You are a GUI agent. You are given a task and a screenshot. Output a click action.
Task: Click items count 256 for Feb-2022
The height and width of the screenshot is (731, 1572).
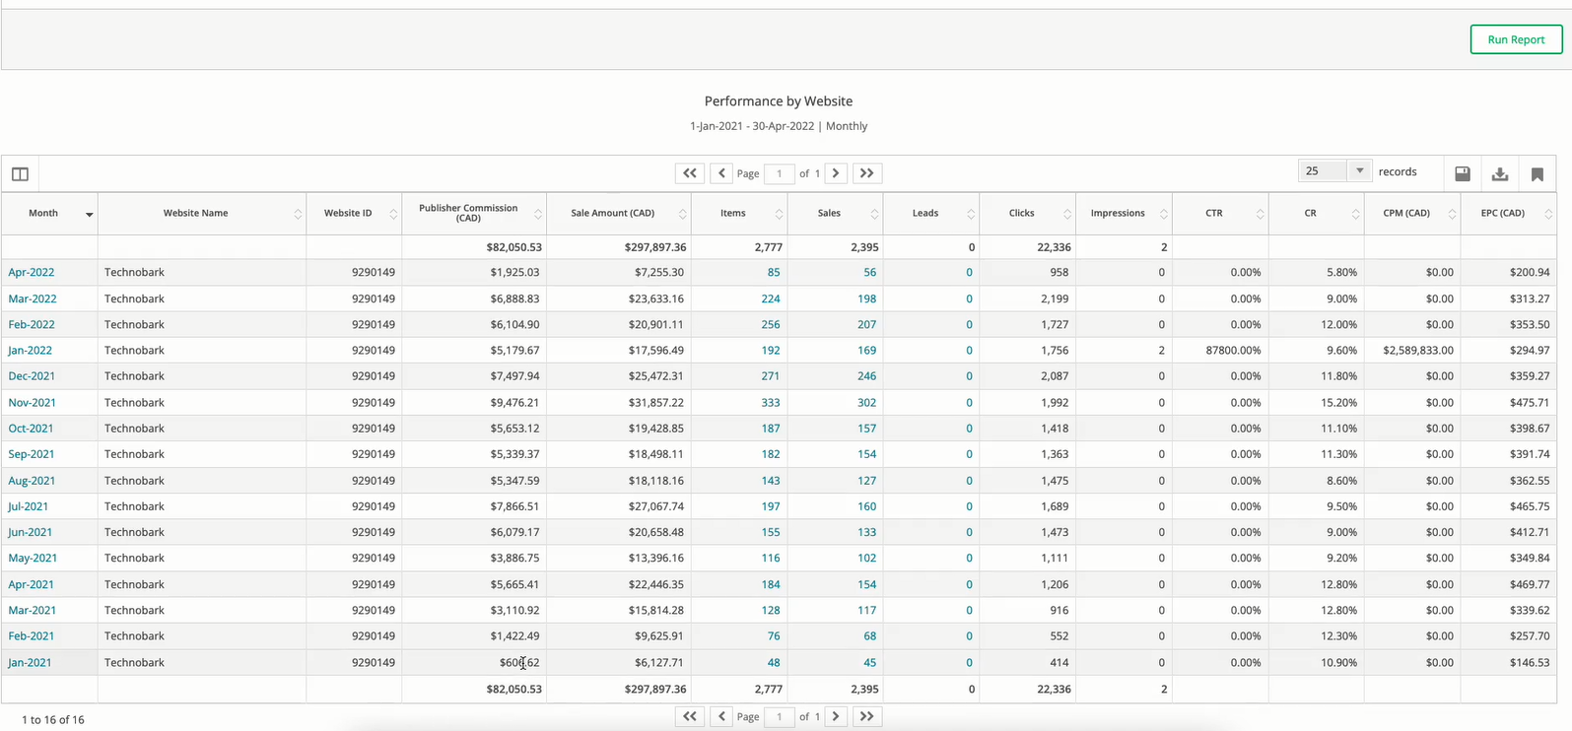pos(771,324)
